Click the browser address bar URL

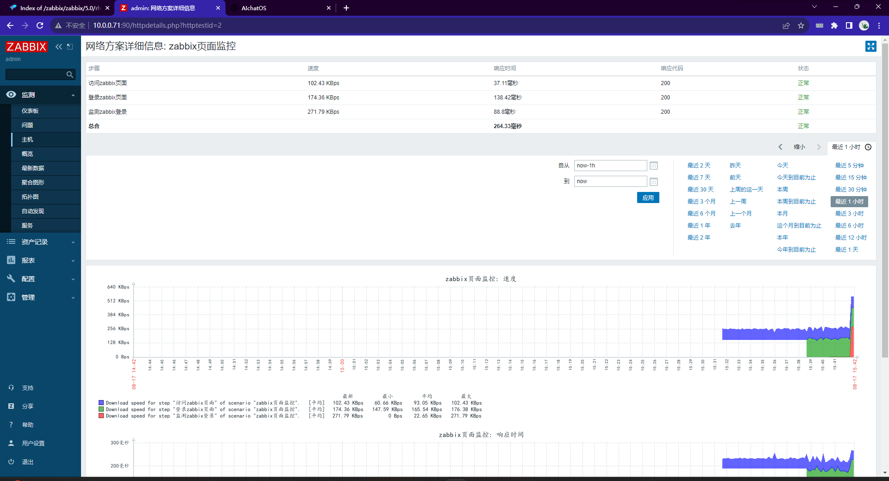point(157,25)
